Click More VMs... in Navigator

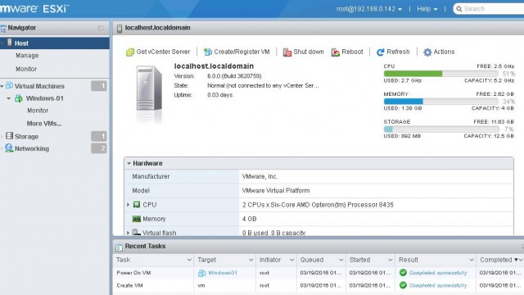[x=44, y=124]
